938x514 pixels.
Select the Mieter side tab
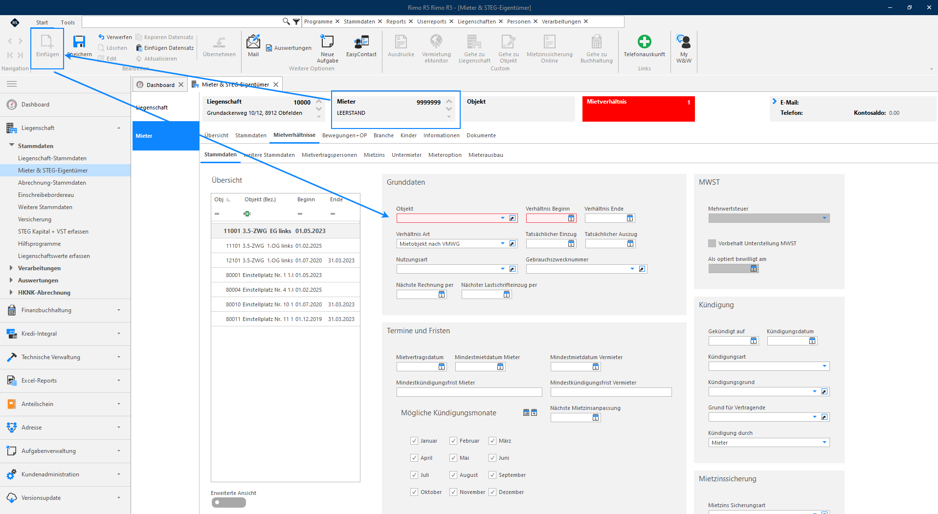click(x=165, y=136)
